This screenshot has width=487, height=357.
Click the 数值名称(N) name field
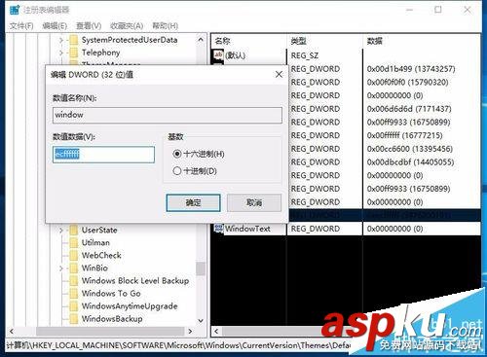(x=168, y=115)
